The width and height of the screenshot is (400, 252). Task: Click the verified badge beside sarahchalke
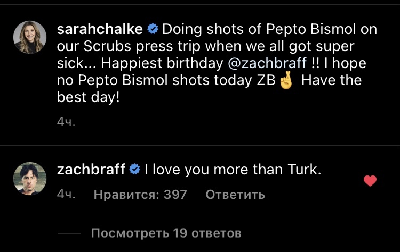click(x=152, y=29)
